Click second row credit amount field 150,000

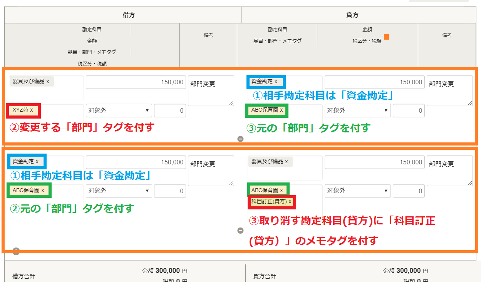tap(374, 162)
